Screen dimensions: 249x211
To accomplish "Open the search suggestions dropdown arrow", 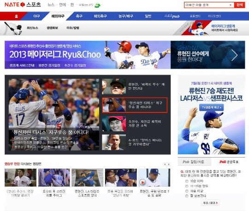I will [231, 5].
